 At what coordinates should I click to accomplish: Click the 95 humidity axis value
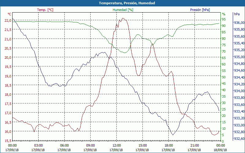point(224,19)
